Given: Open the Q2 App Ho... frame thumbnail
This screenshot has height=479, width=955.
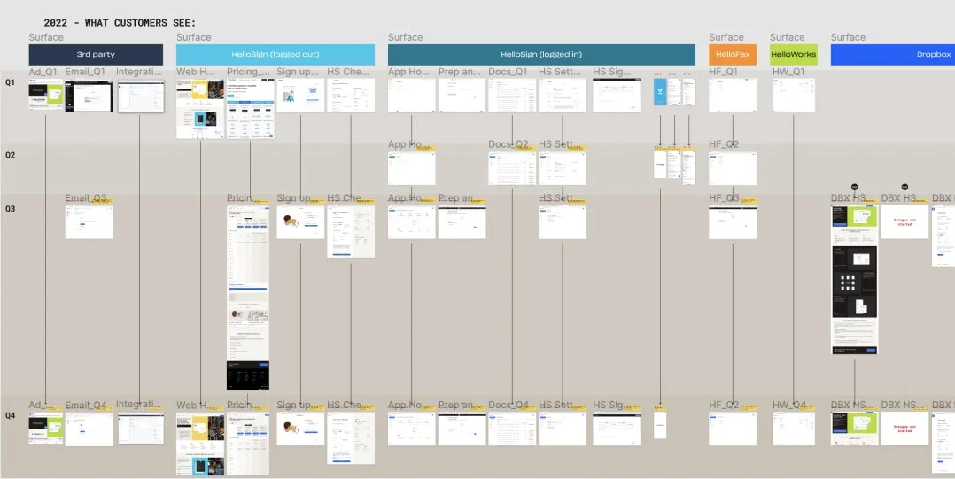Looking at the screenshot, I should pyautogui.click(x=412, y=168).
